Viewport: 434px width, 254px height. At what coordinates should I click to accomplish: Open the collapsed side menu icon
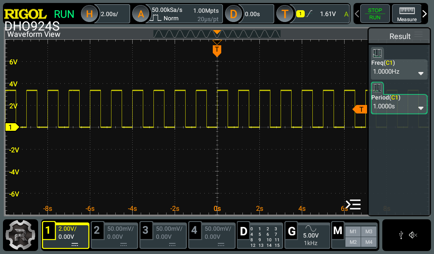[353, 204]
